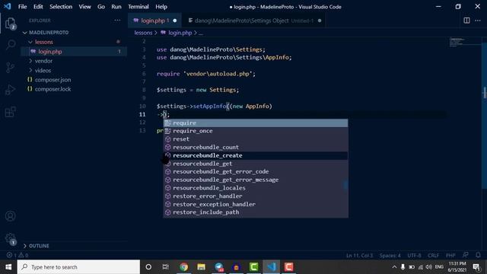Viewport: 487px width, 274px height.
Task: Click the Windows Start button
Action: tap(8, 267)
